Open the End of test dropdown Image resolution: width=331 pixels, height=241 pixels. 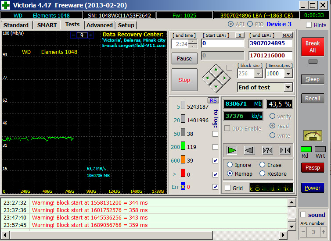pyautogui.click(x=288, y=87)
